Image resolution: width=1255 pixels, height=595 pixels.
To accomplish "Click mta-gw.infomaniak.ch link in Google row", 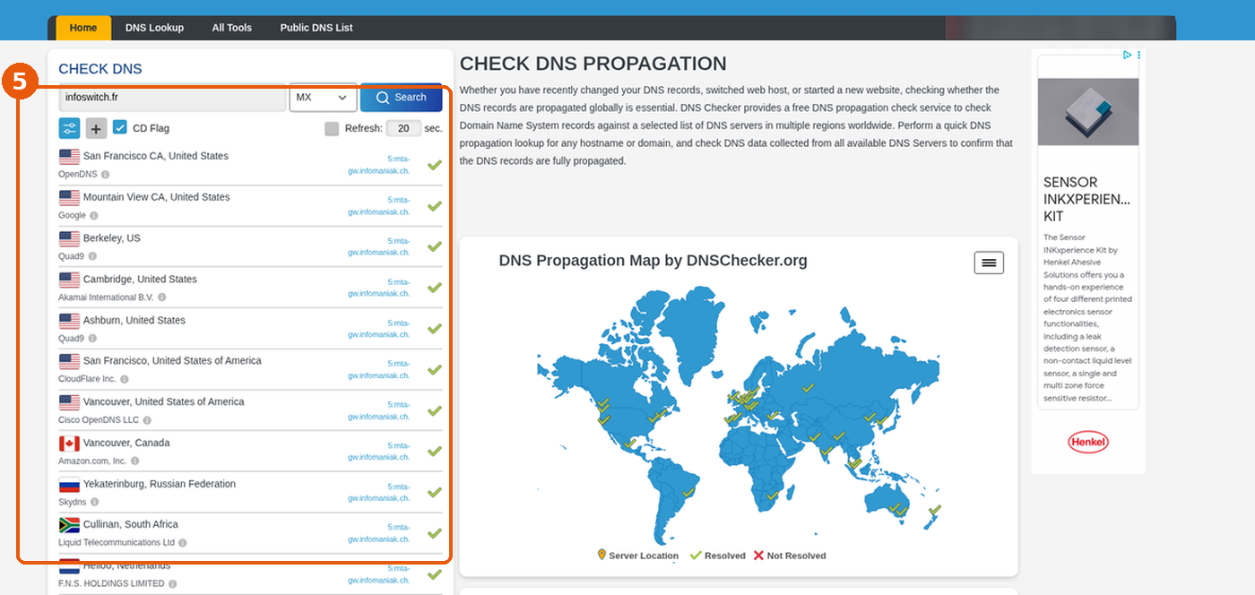I will [x=379, y=206].
